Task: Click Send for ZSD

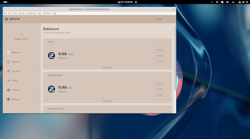Action: tap(159, 89)
